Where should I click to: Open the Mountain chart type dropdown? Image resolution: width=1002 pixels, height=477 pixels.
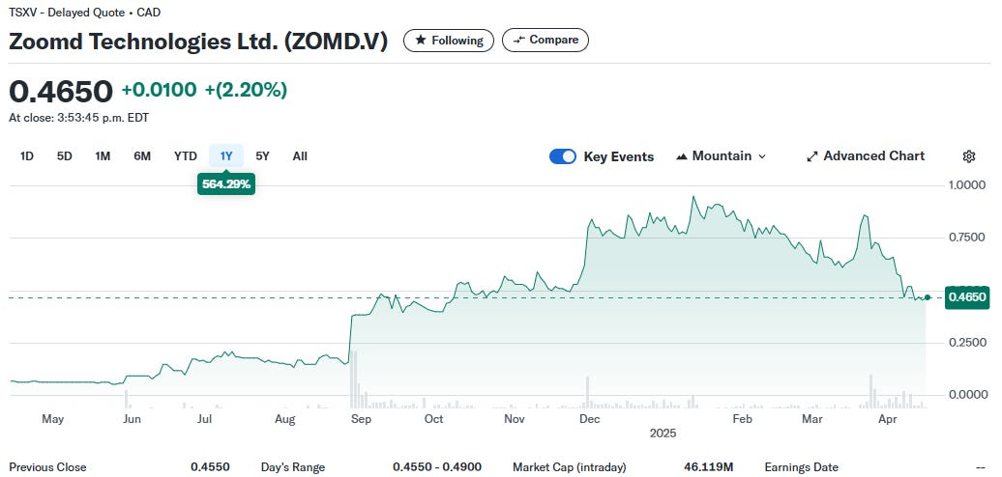click(x=721, y=156)
